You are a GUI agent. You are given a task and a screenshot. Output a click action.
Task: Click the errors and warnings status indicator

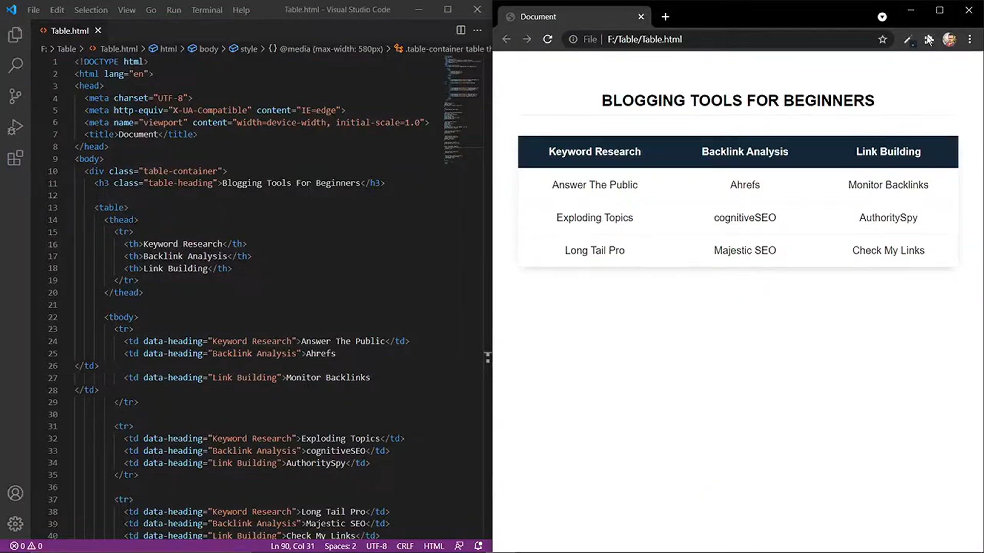[x=26, y=546]
